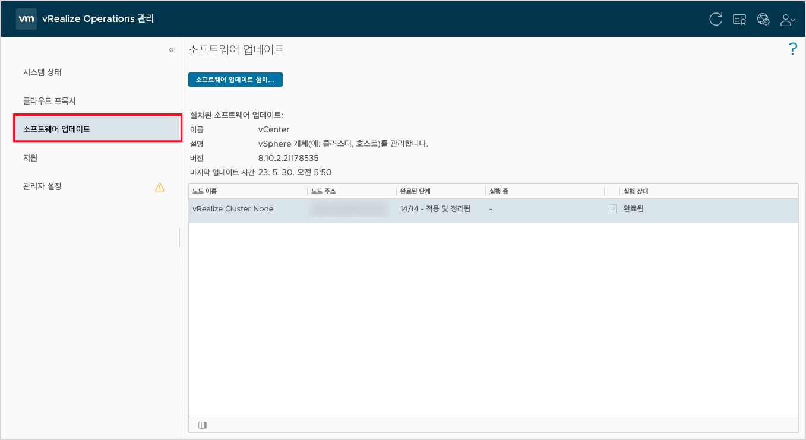Open the globe settings icon in header

764,20
